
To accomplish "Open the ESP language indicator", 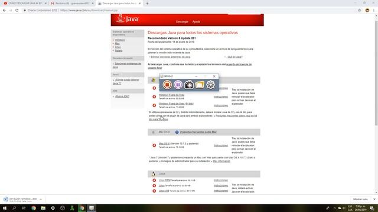I will coord(350,208).
